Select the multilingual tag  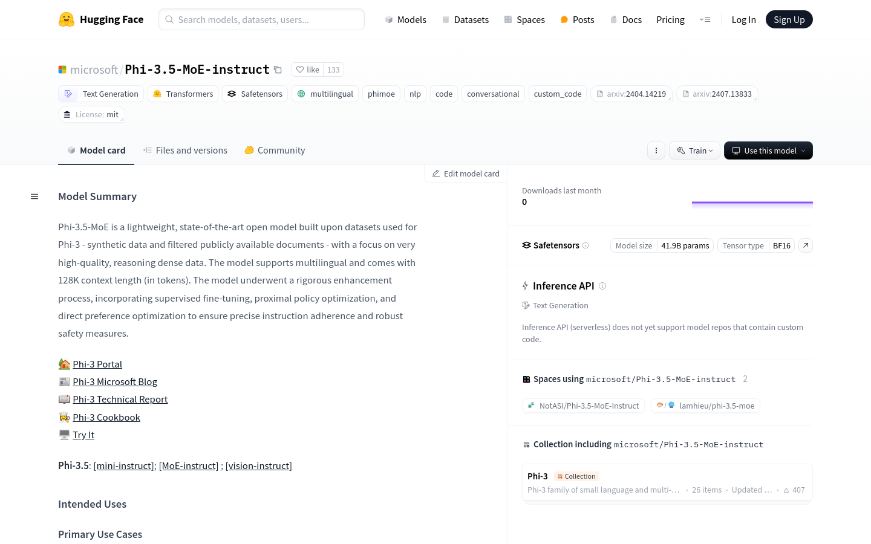[x=325, y=94]
